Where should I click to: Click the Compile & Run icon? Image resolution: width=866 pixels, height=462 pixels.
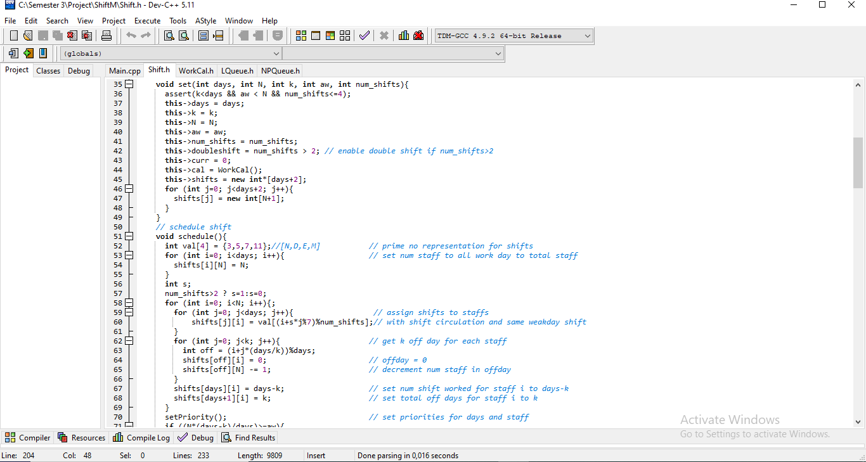[x=330, y=35]
